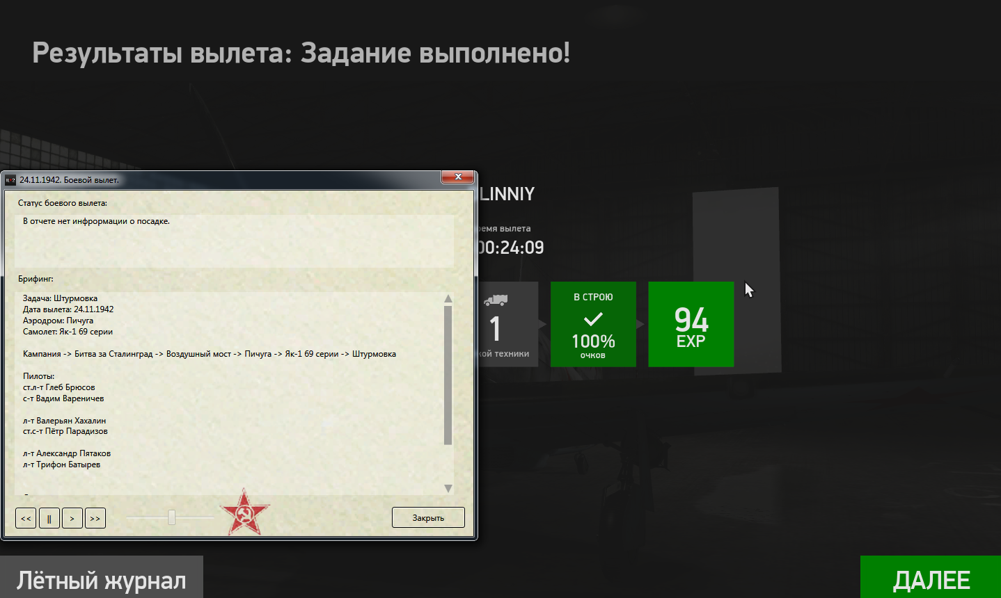Click the "Брифинг:" section label
The height and width of the screenshot is (598, 1001).
click(x=36, y=279)
